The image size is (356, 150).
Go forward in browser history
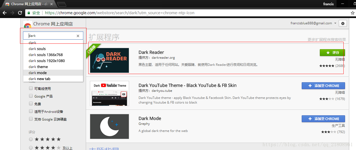12,13
